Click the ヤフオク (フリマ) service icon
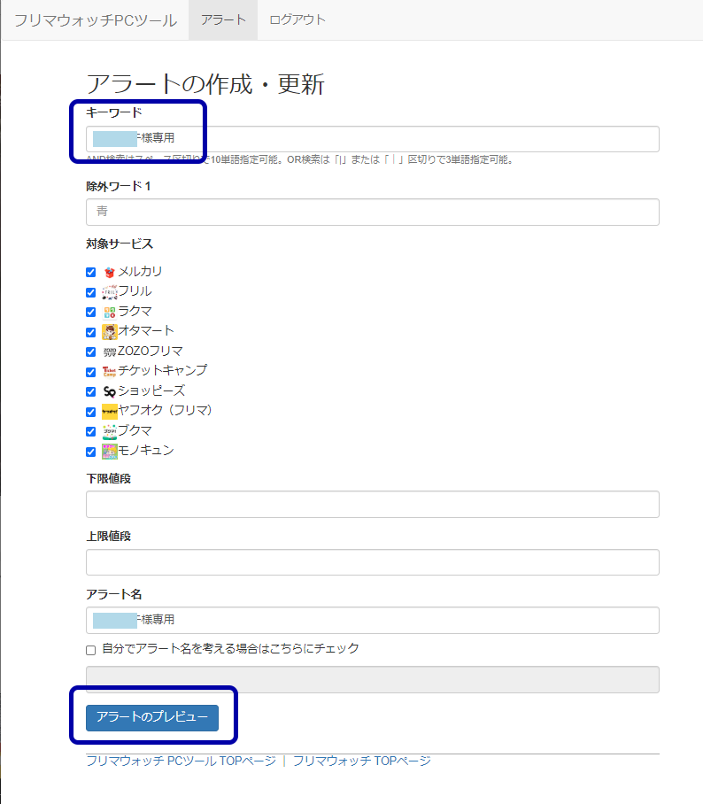This screenshot has height=804, width=703. [110, 411]
